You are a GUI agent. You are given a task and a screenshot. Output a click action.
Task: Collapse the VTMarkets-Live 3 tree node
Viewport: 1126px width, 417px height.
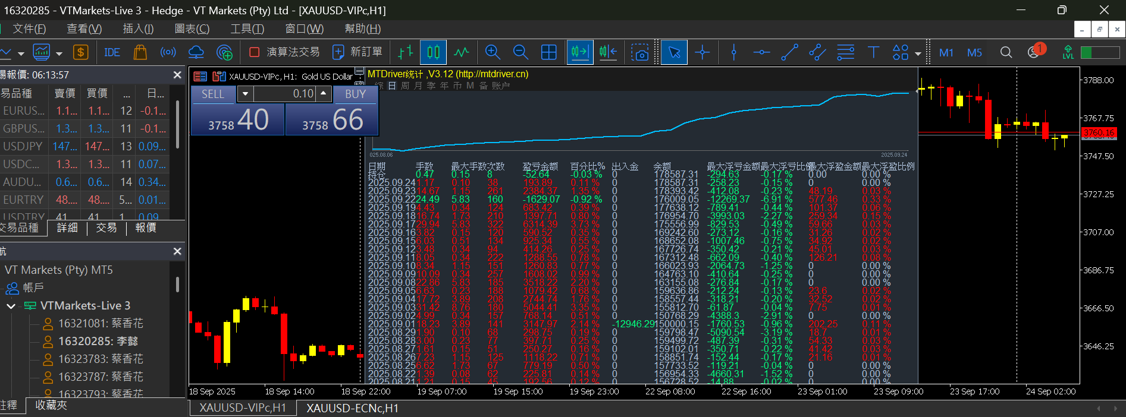[11, 306]
